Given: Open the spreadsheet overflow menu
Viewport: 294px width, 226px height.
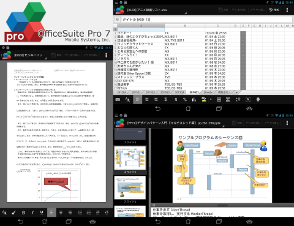Looking at the screenshot, I should click(x=287, y=10).
